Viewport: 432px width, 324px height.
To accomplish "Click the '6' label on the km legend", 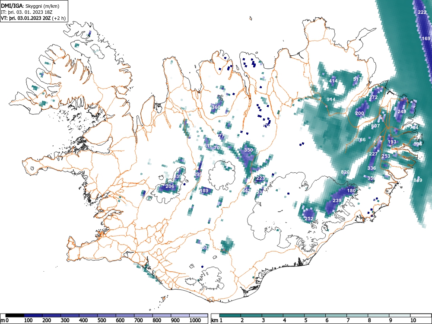I will point(327,321).
